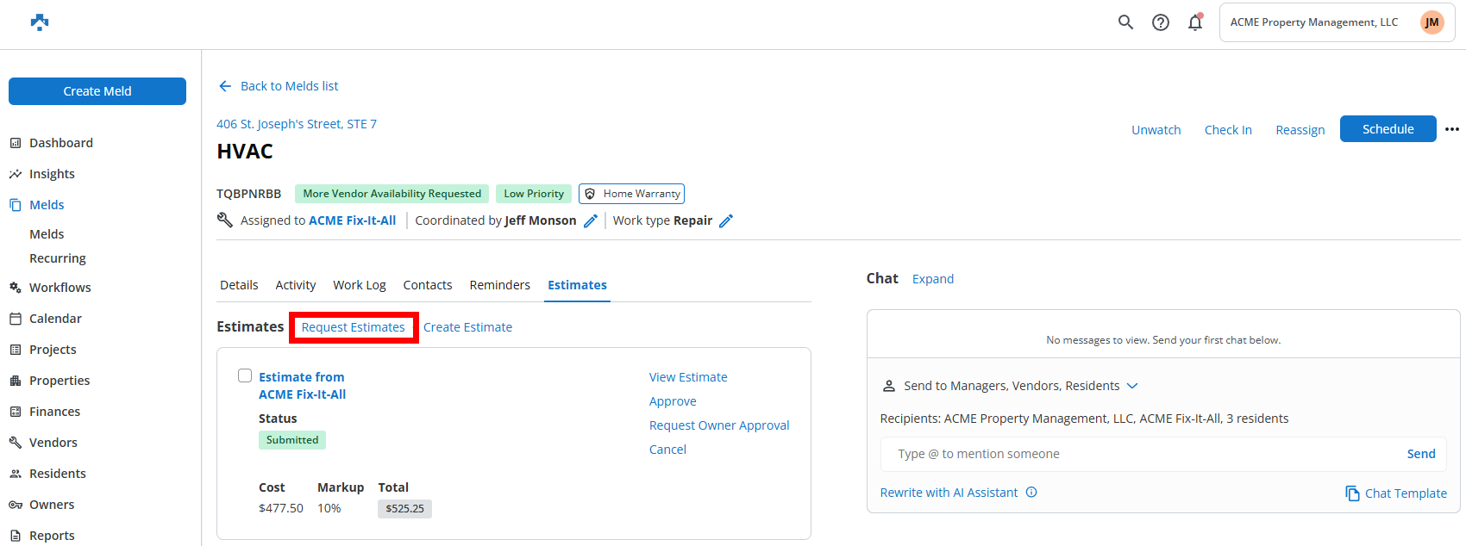Open the more options ellipsis menu

(1452, 129)
